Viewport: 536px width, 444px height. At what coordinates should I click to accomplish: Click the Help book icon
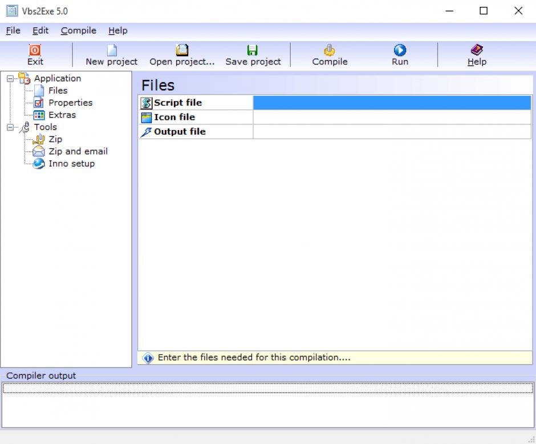(477, 50)
